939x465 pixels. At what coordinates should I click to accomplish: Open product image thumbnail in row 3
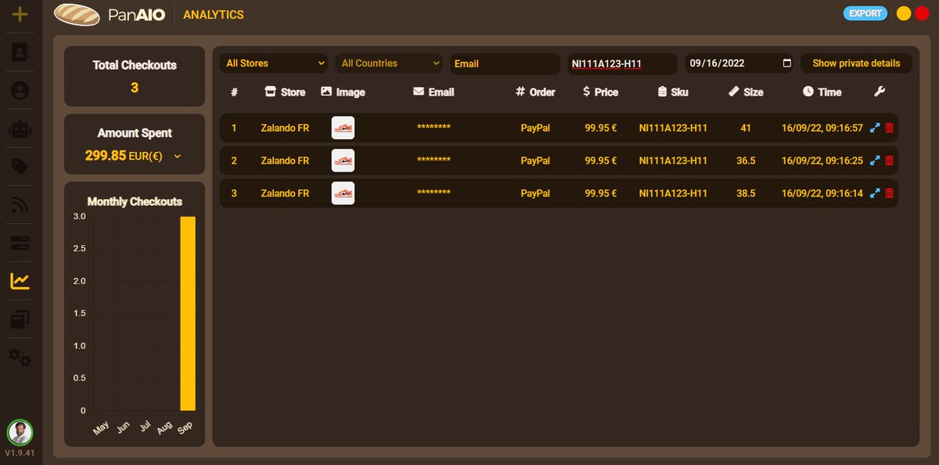pos(343,193)
